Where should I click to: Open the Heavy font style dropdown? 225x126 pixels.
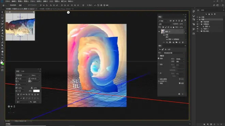point(35,75)
